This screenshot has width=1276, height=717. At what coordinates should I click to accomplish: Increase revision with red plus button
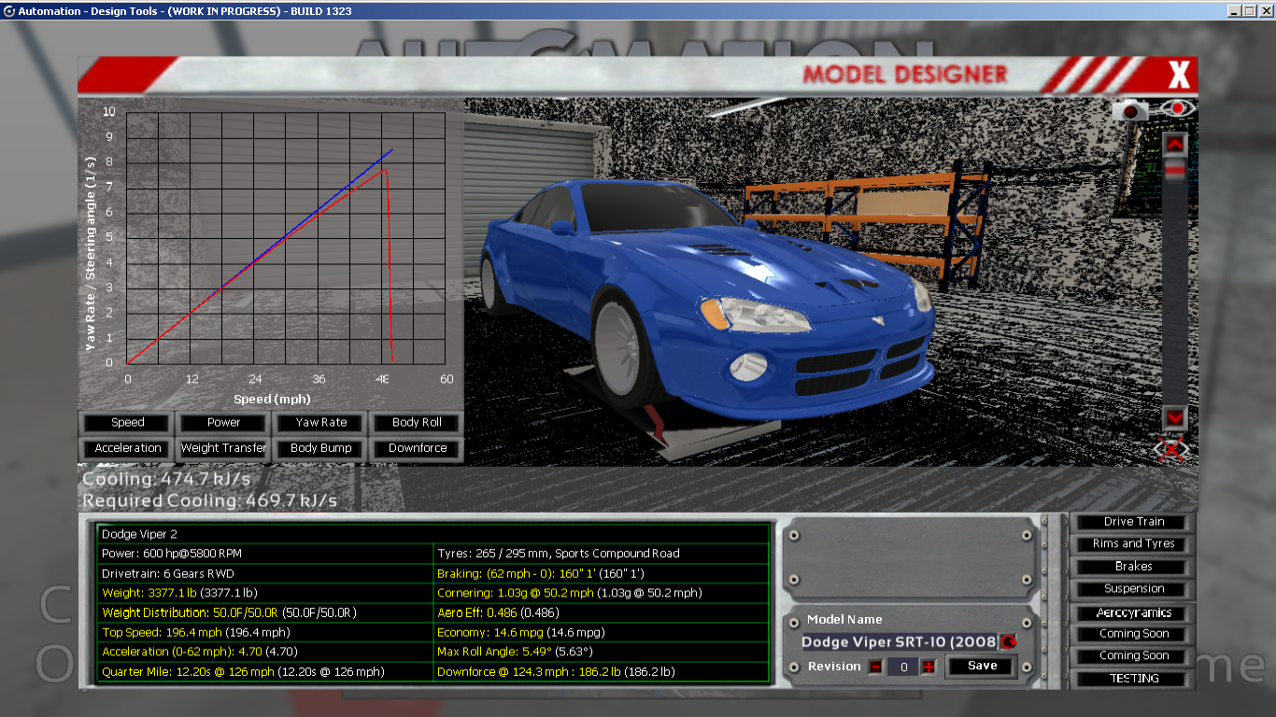point(929,667)
